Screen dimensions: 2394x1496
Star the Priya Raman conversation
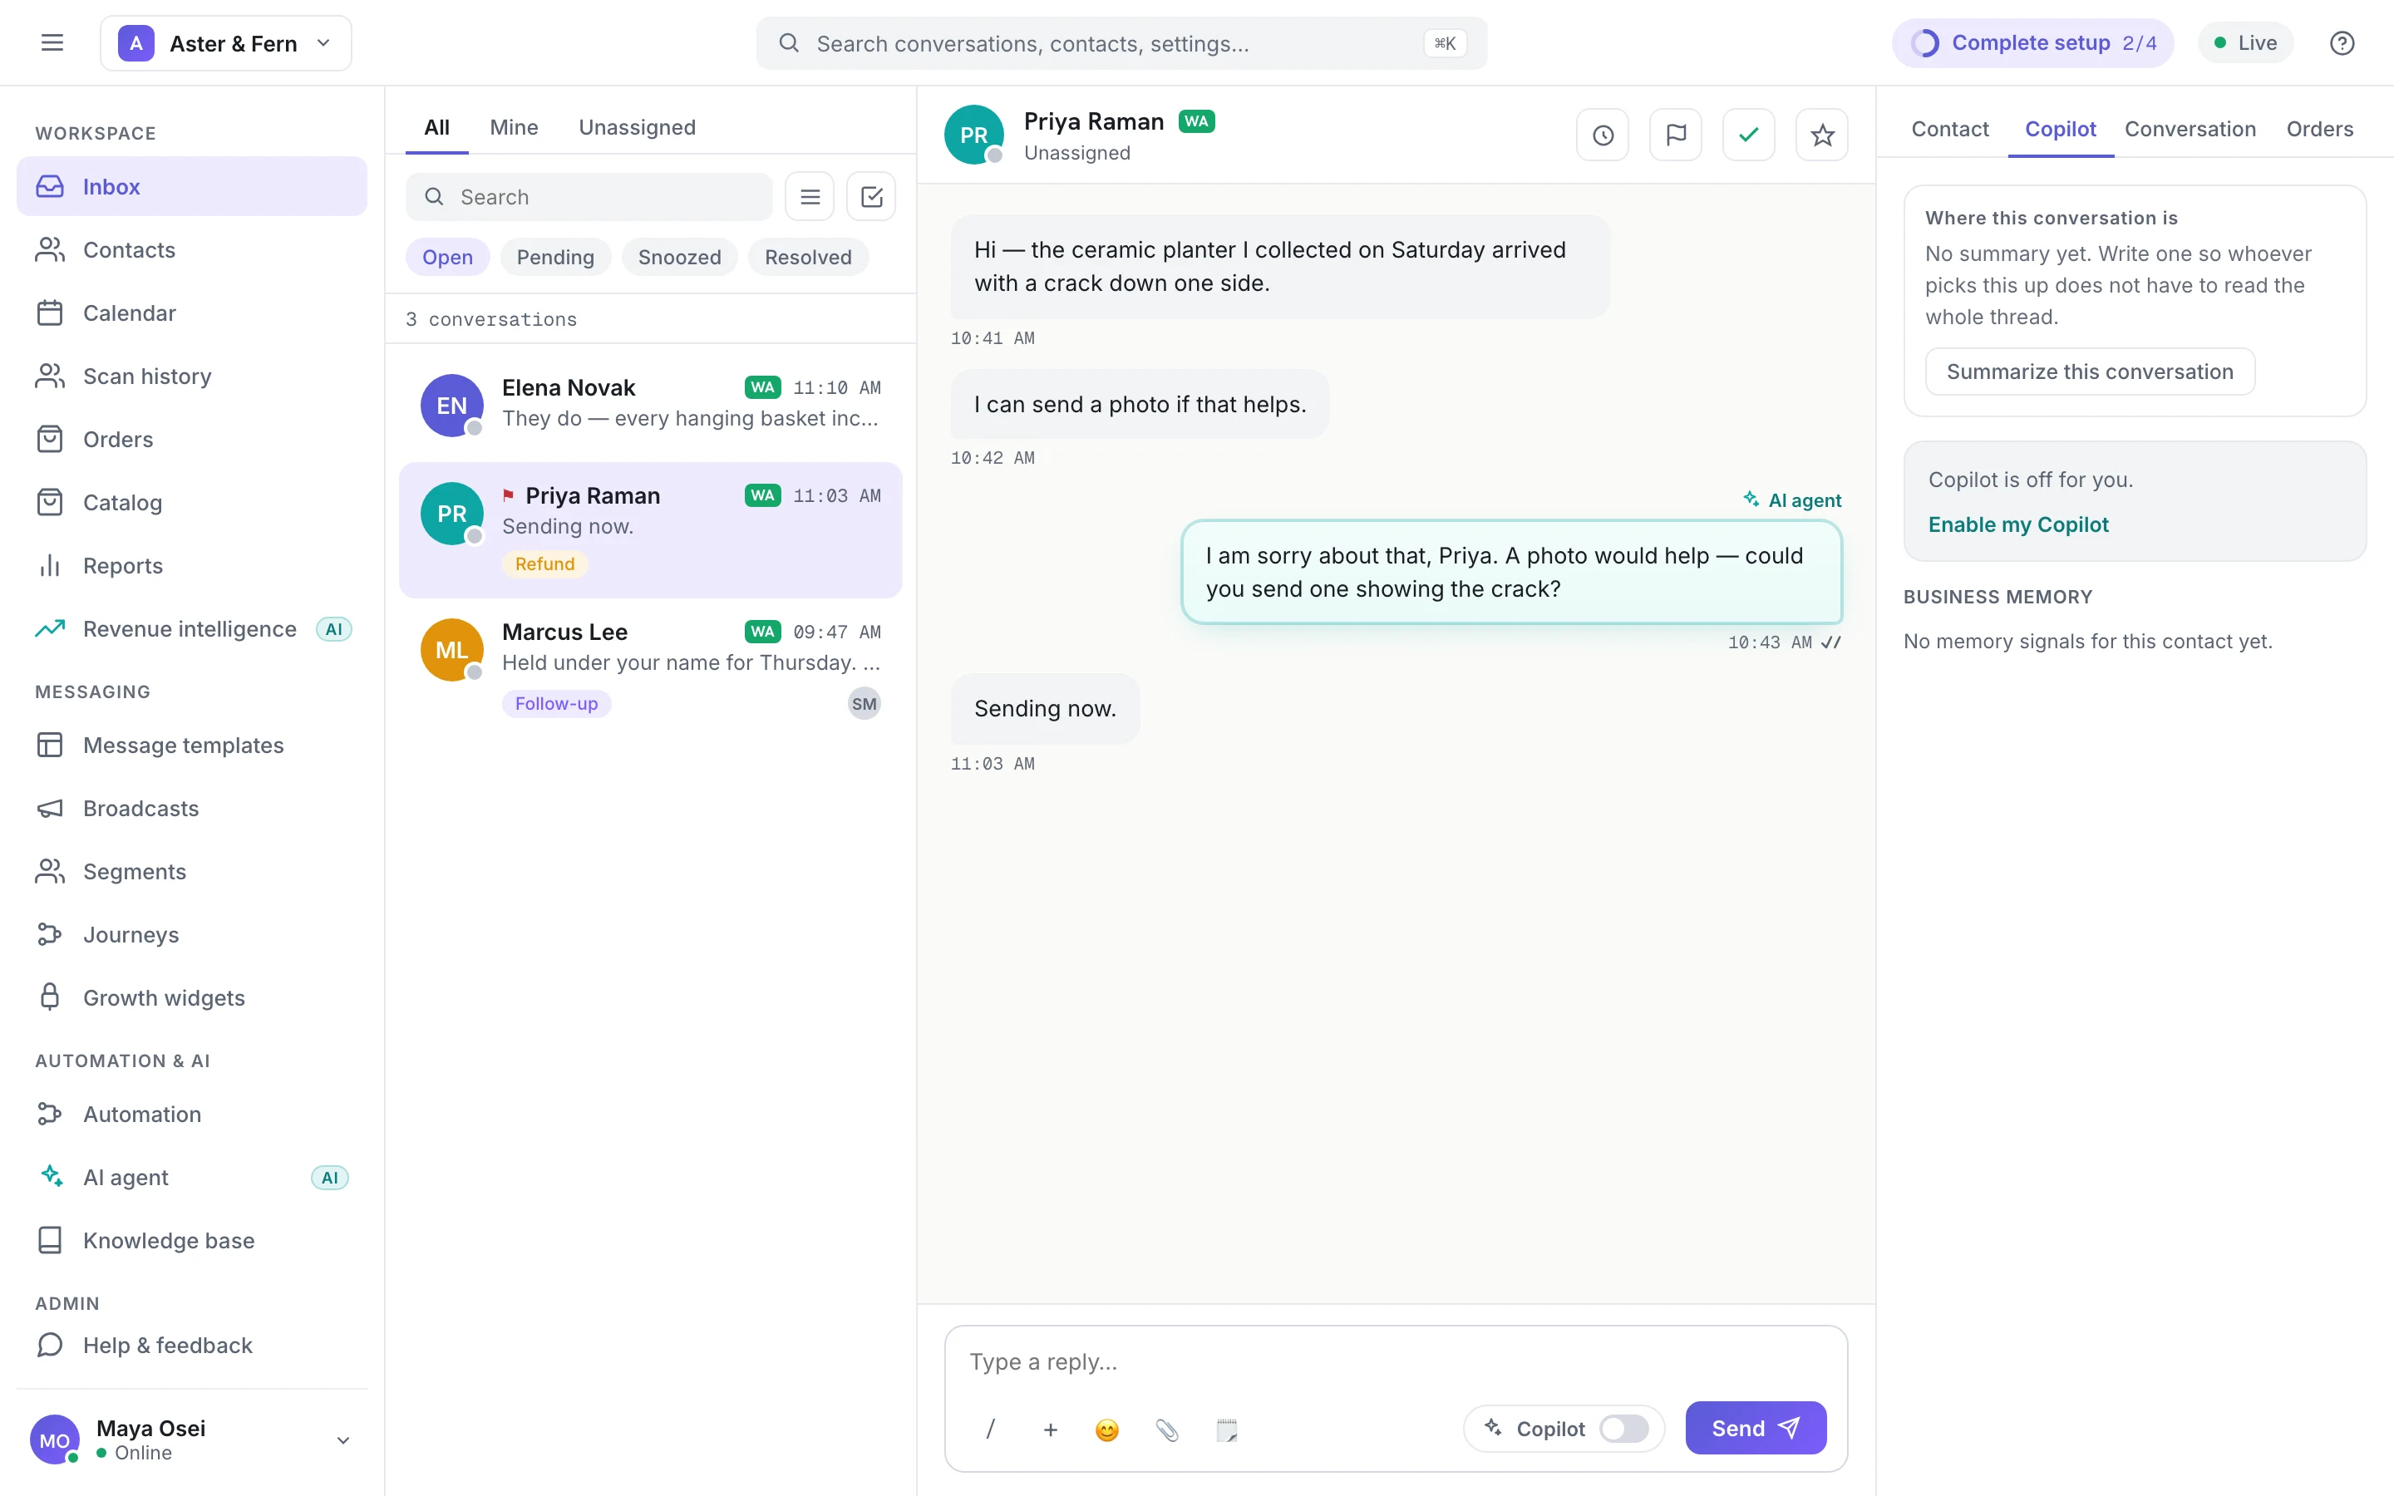[x=1822, y=135]
